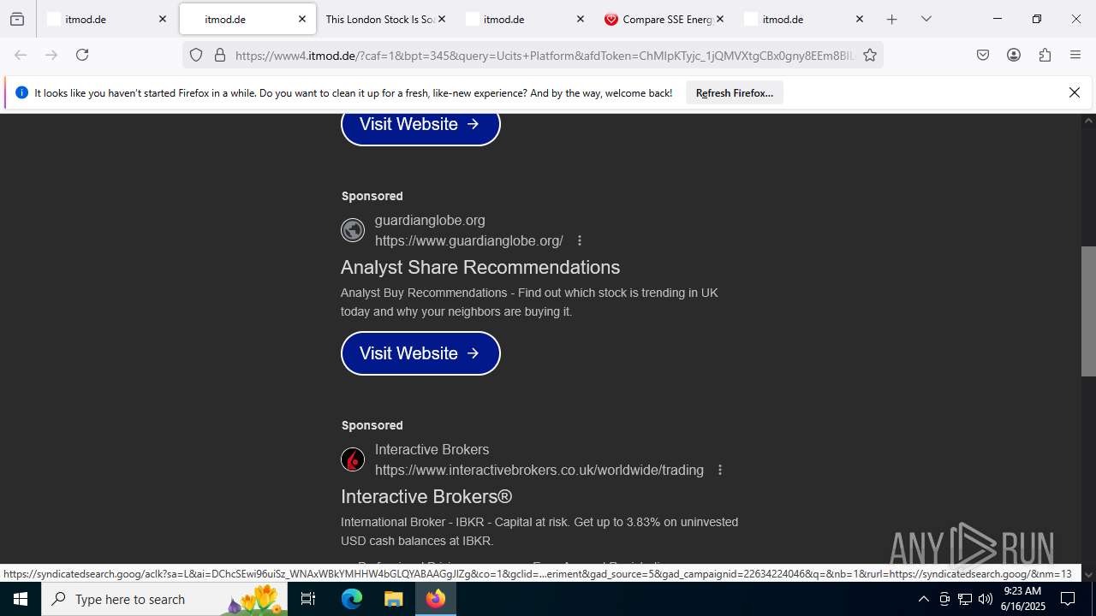Open Windows Start menu
The width and height of the screenshot is (1096, 616).
click(21, 599)
